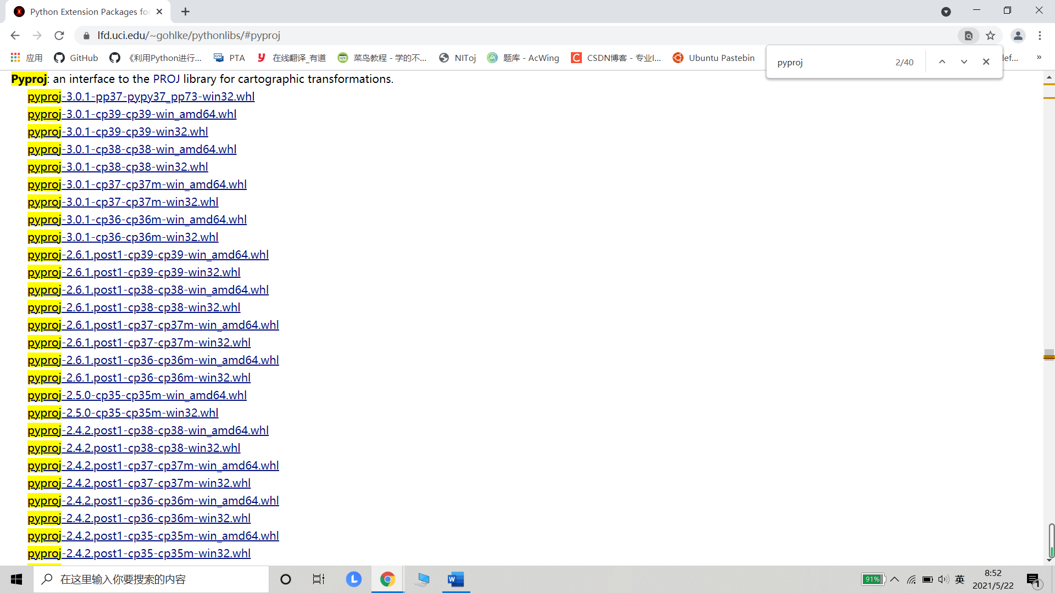Open a new browser tab

185,12
